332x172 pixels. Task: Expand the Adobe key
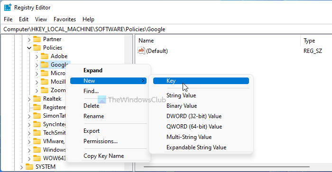tap(37, 57)
